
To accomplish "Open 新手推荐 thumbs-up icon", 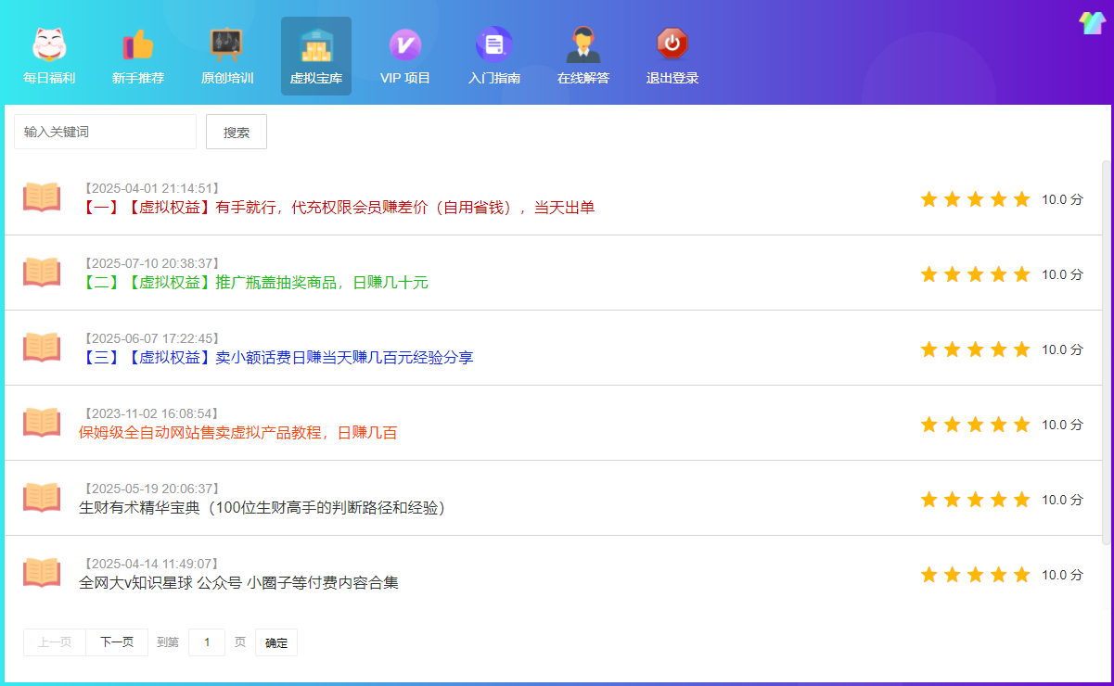I will click(138, 44).
